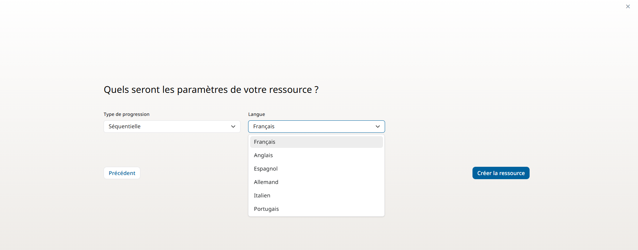The width and height of the screenshot is (638, 250).
Task: Open the Séquentielle progression type dropdown
Action: click(x=172, y=127)
